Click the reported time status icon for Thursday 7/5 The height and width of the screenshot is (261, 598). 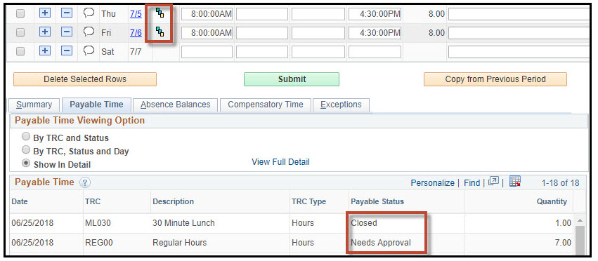(160, 13)
